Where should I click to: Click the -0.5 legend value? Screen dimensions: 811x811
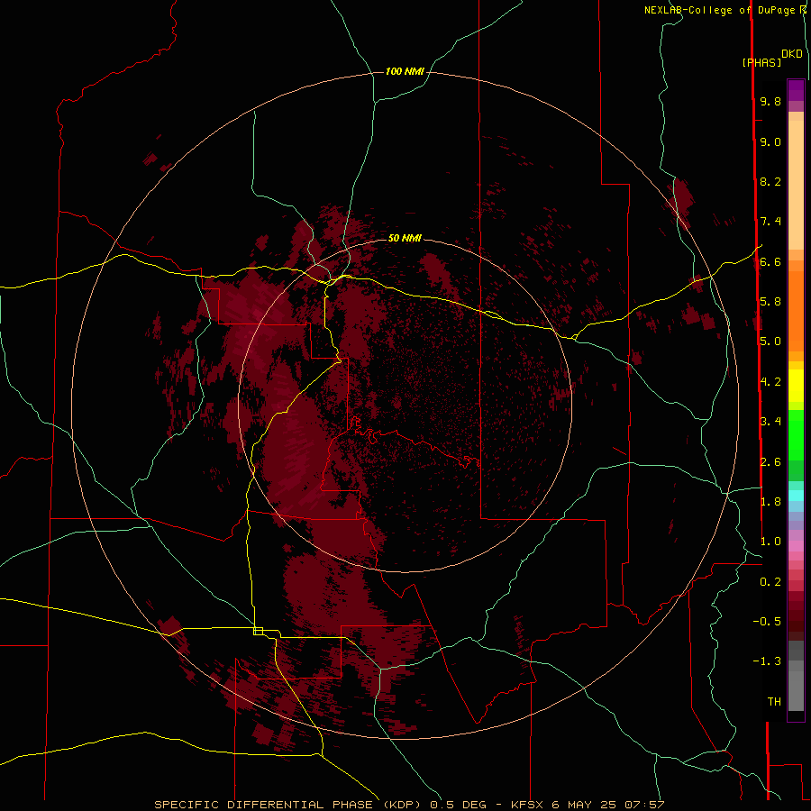(767, 621)
